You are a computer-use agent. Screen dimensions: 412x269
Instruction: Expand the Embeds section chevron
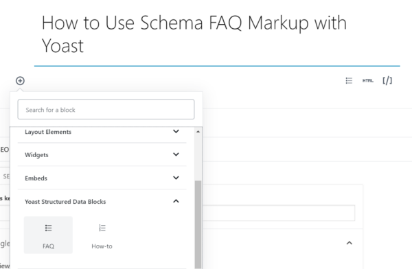[x=176, y=178]
